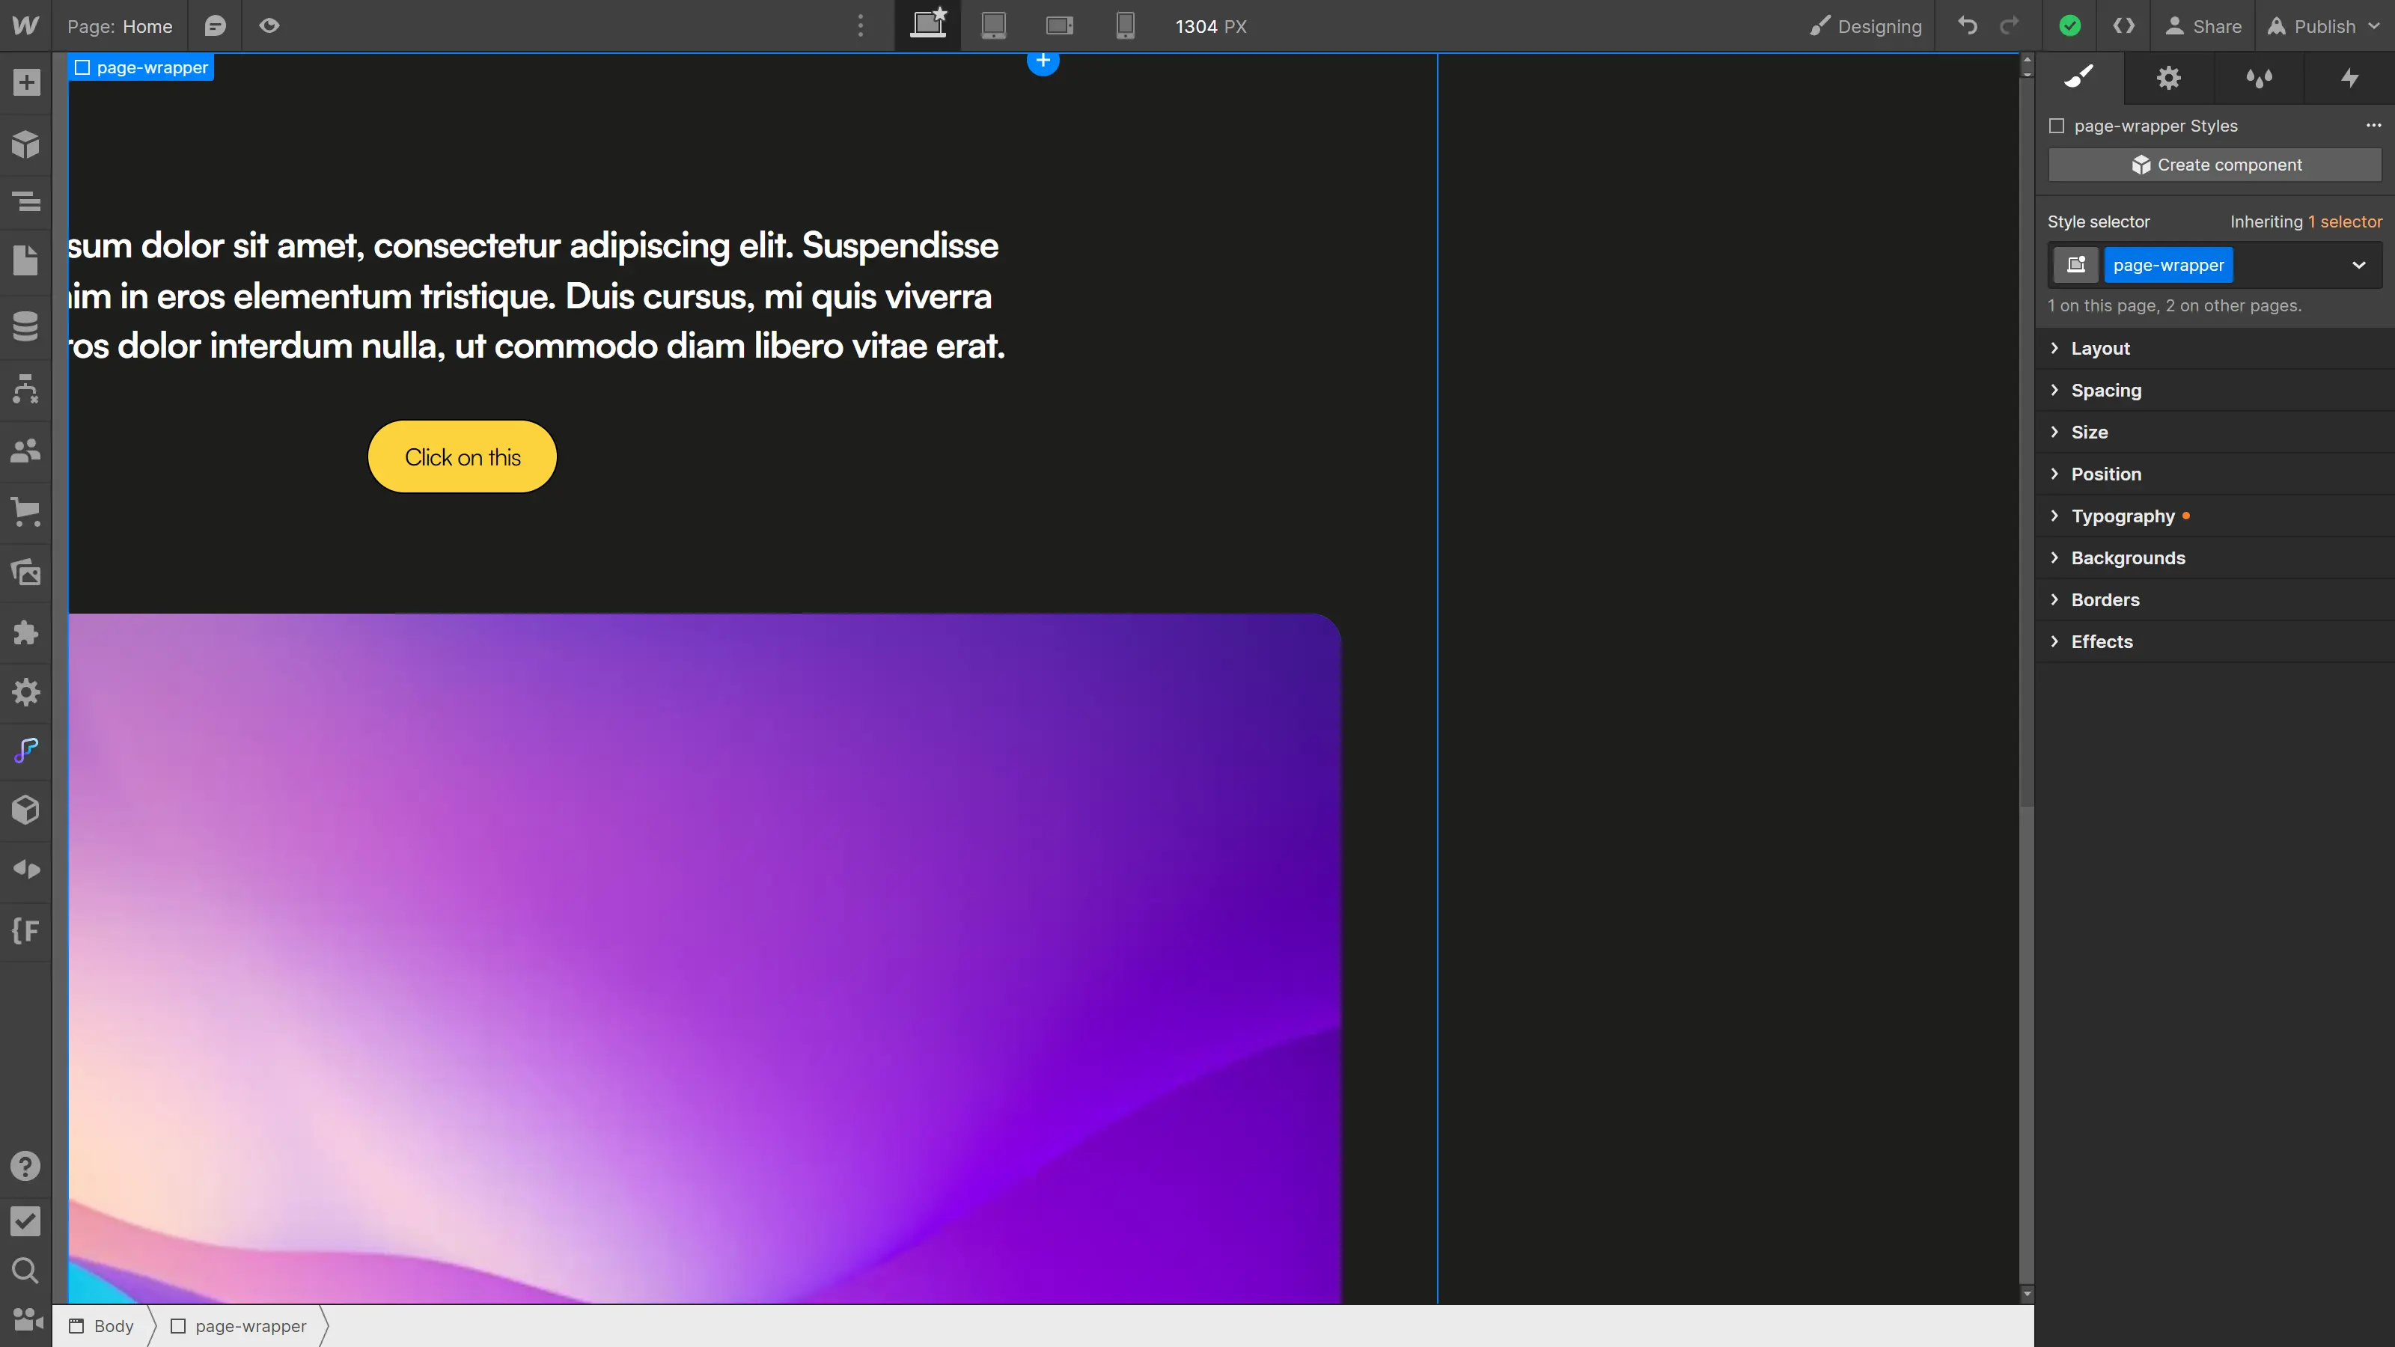The image size is (2395, 1347).
Task: Click the Settings gear icon
Action: click(x=2170, y=77)
